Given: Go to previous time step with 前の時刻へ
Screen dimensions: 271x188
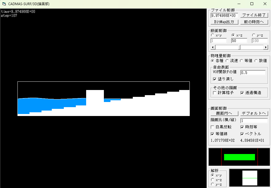Looking at the screenshot, I should (x=254, y=22).
